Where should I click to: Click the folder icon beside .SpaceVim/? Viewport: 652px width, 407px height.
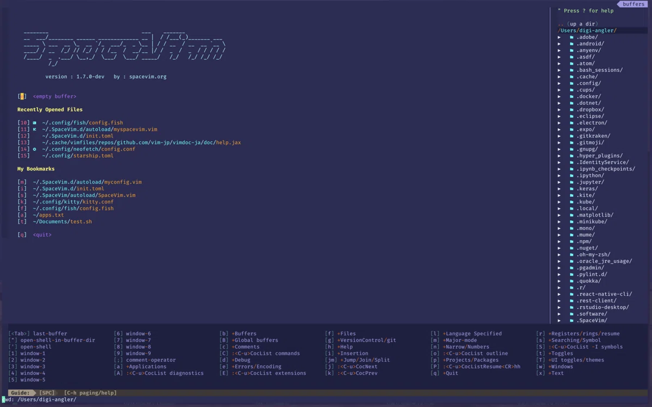coord(572,320)
